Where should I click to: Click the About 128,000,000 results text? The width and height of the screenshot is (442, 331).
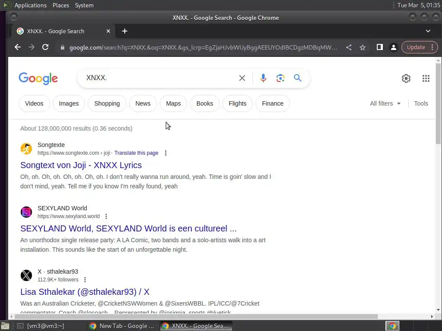coord(76,128)
